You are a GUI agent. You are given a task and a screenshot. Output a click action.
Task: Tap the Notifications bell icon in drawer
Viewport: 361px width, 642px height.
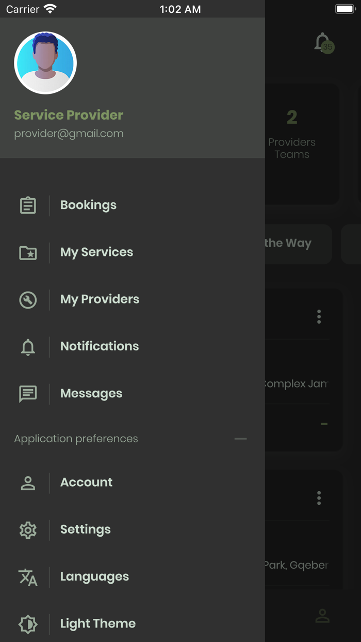(x=27, y=346)
